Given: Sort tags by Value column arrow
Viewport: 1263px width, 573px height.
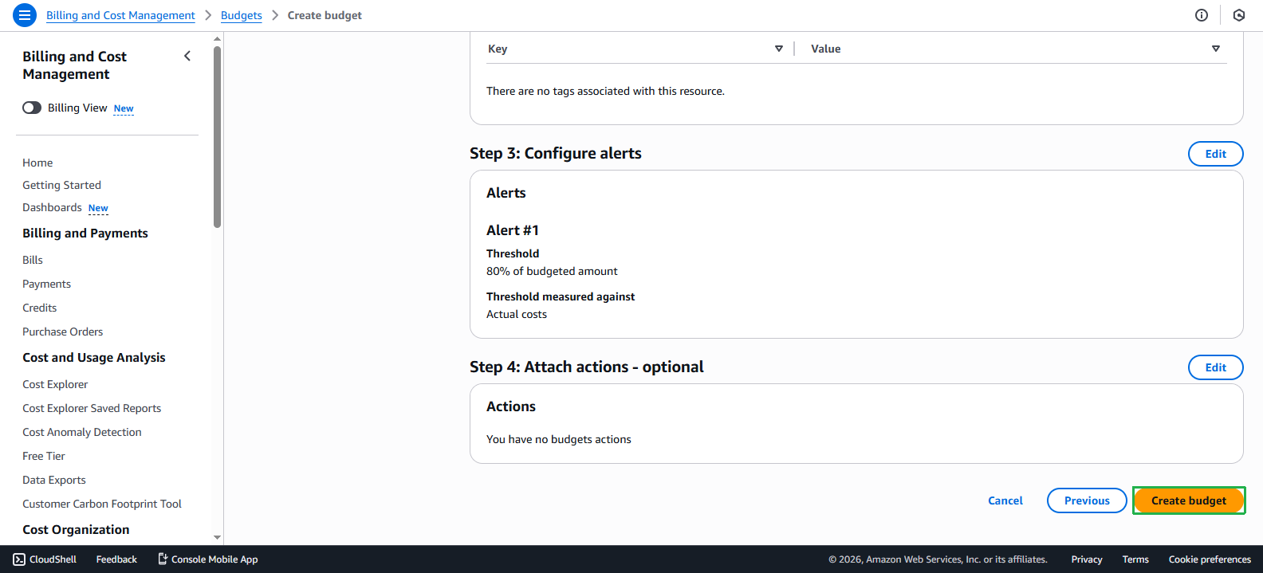Looking at the screenshot, I should [x=1215, y=49].
